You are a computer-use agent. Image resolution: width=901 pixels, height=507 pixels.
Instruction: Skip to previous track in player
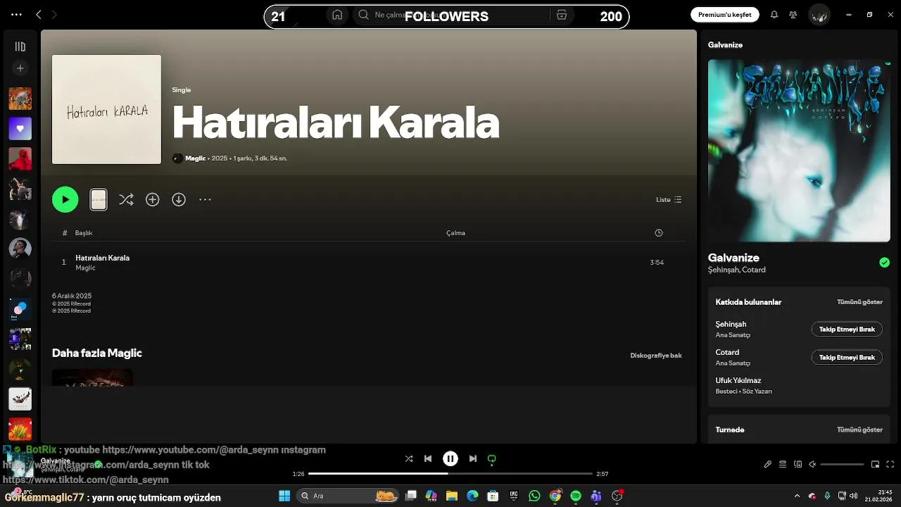(428, 458)
